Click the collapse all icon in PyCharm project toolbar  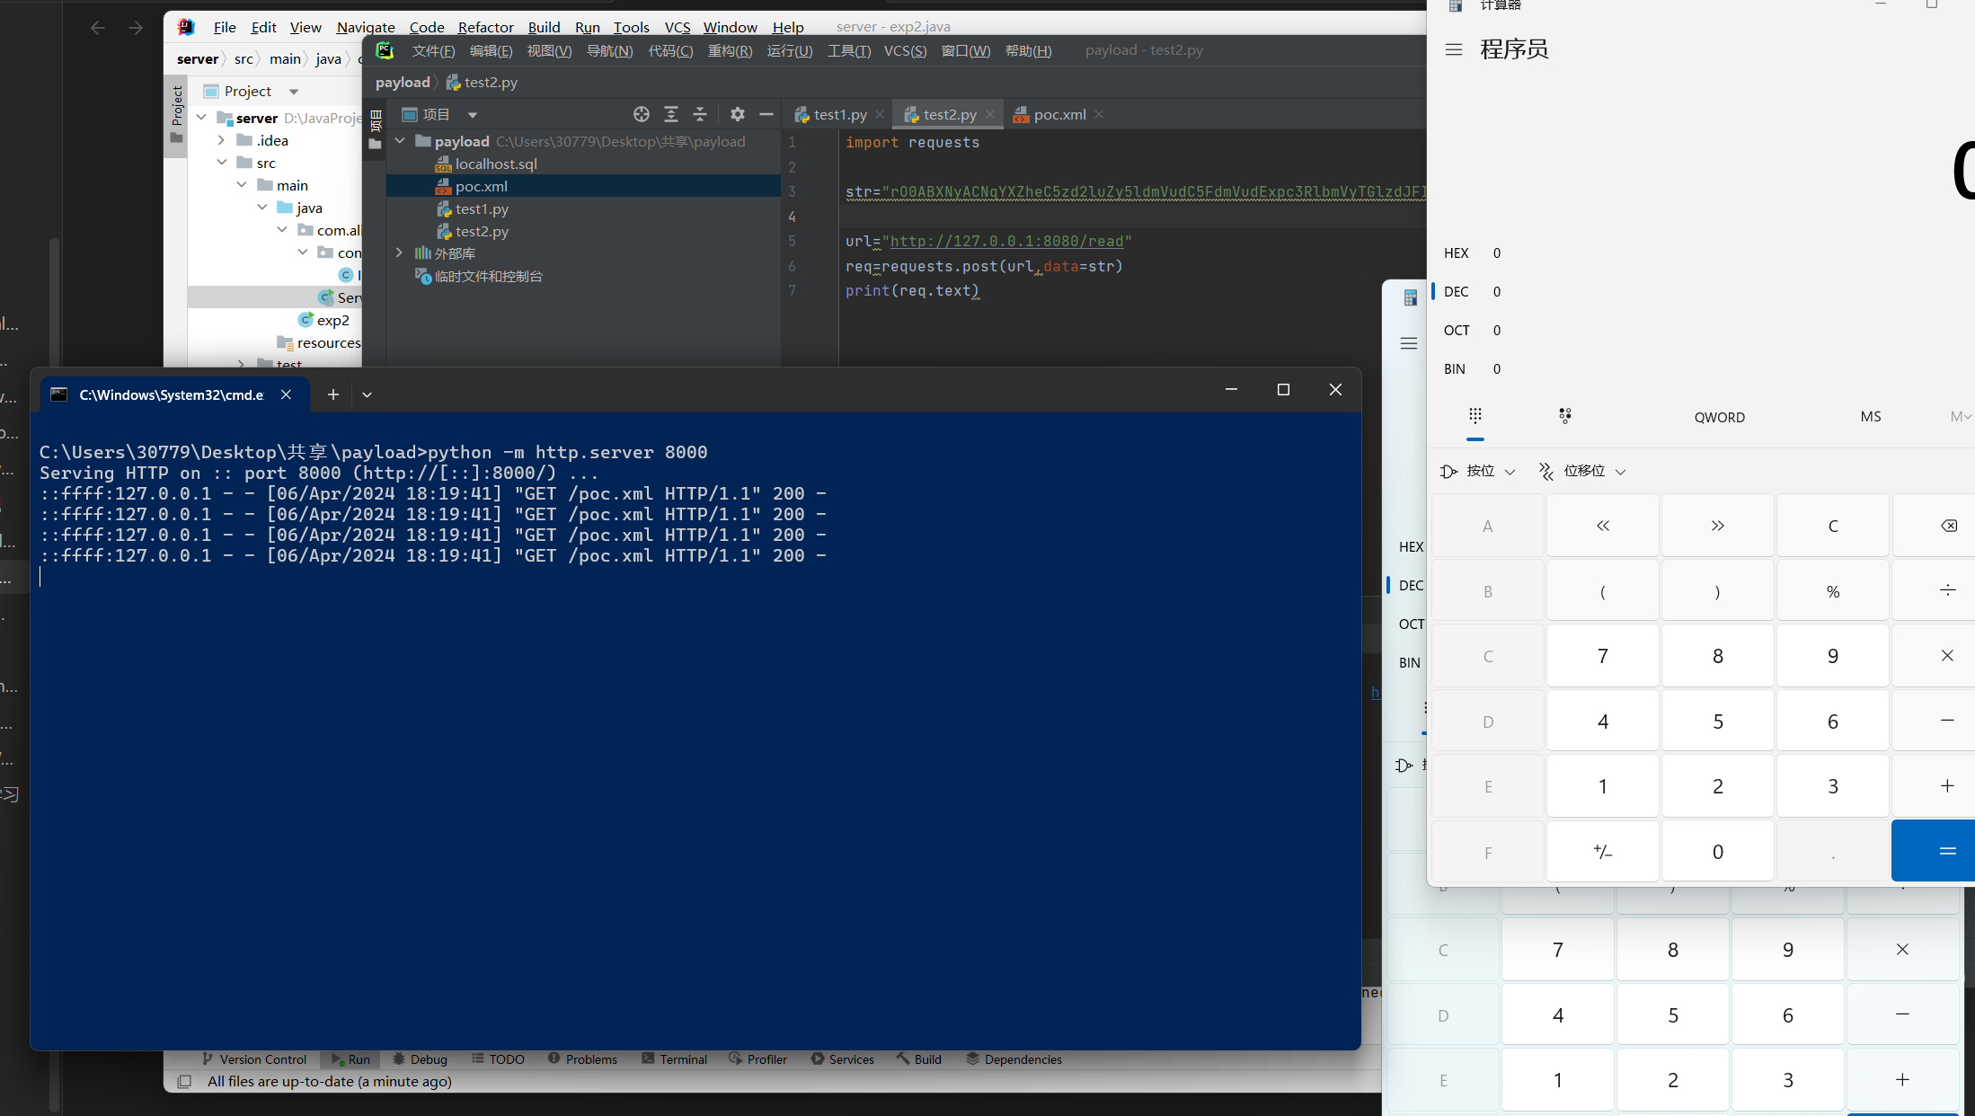pyautogui.click(x=700, y=114)
